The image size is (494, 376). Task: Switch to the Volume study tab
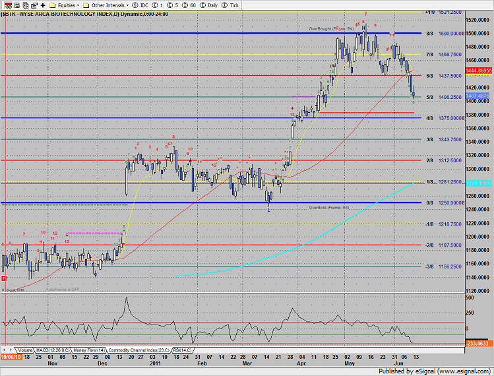point(25,349)
